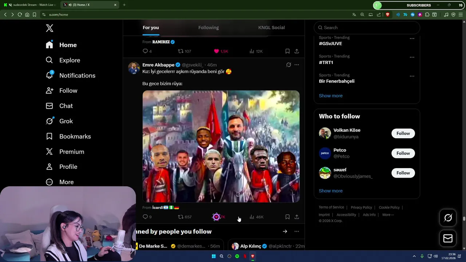Repost the post with 107 reposts
The width and height of the screenshot is (466, 262).
point(184,51)
